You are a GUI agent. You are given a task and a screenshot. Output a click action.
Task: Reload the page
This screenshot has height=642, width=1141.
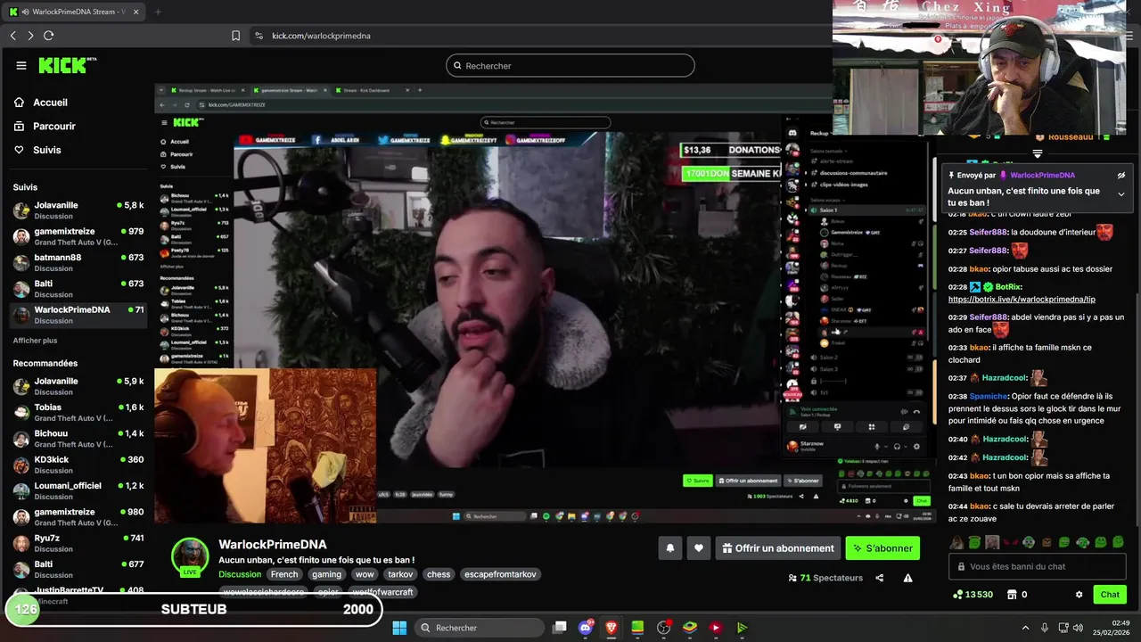[x=48, y=36]
